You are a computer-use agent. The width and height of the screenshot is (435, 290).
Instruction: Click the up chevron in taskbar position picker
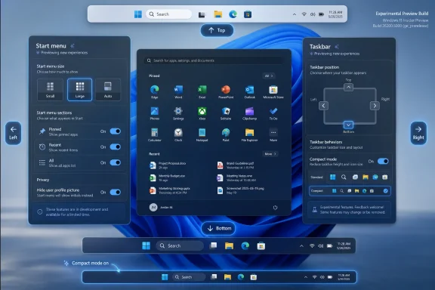pos(348,87)
